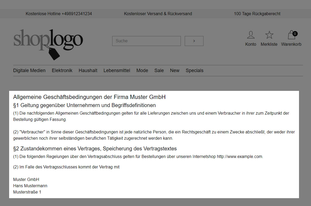Click inside the Suche search field

coord(146,41)
